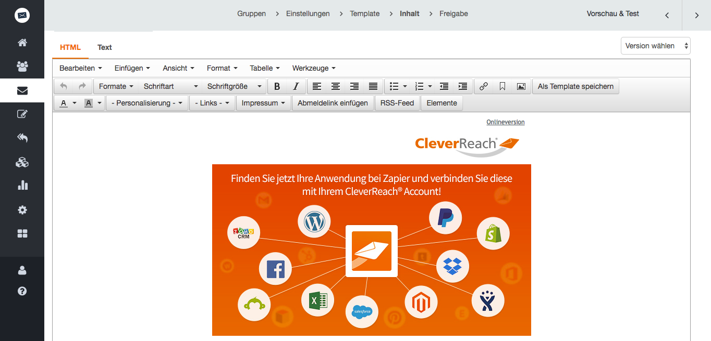Open Vorschau & Test
Image resolution: width=711 pixels, height=341 pixels.
coord(613,14)
